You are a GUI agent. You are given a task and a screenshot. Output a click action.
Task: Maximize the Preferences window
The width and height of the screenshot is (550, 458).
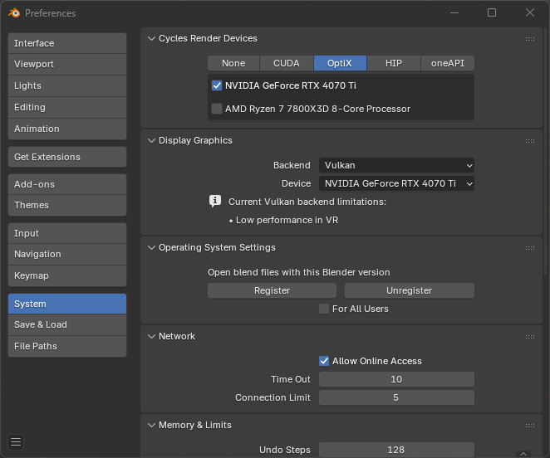[x=492, y=12]
